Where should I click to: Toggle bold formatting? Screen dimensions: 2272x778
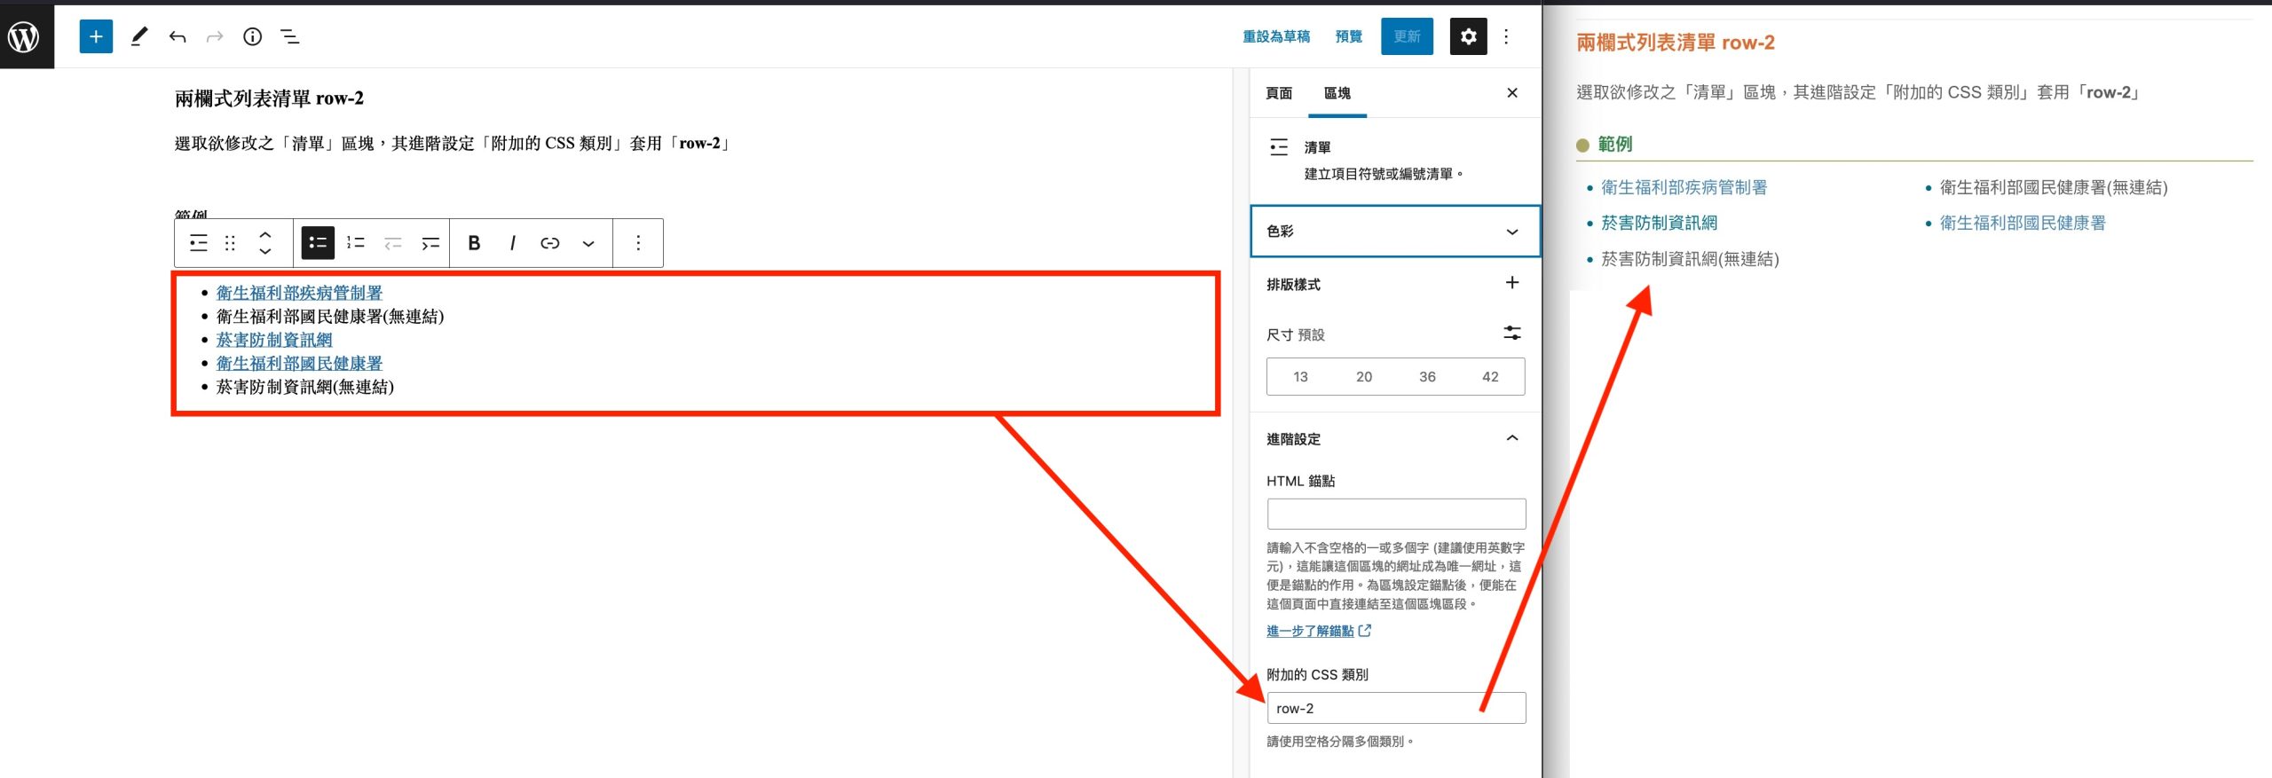point(474,243)
